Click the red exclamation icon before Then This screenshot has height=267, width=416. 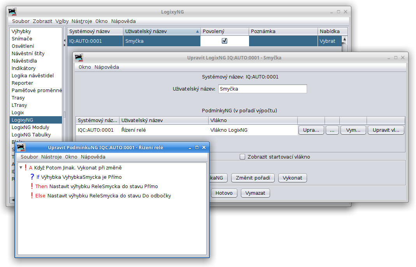coord(32,186)
